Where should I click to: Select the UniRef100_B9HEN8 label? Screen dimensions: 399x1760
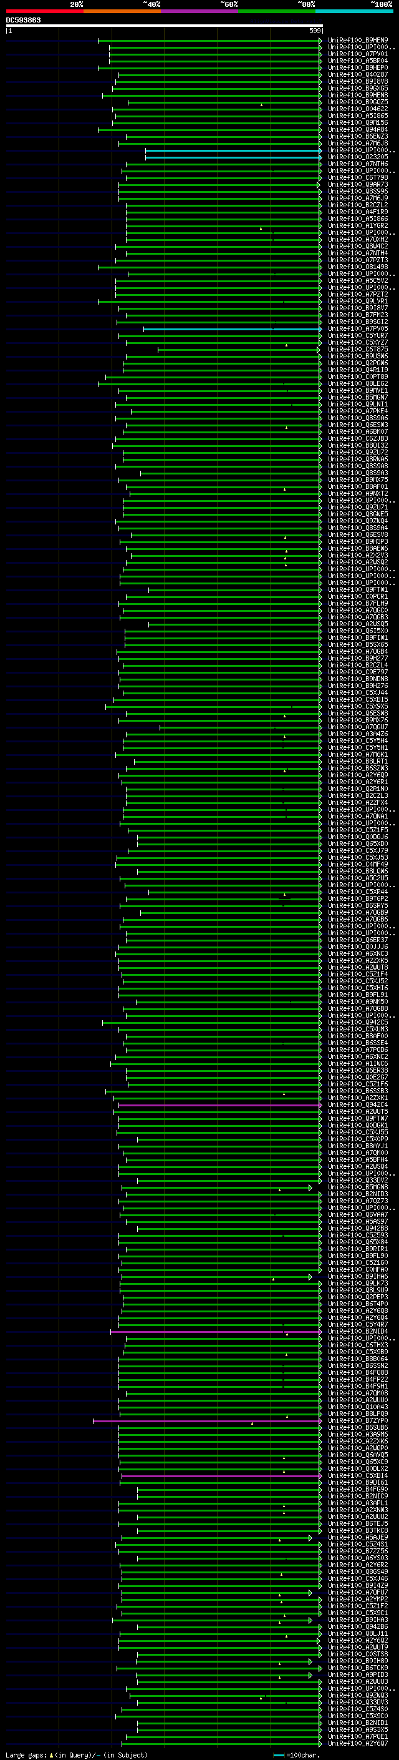(x=357, y=95)
